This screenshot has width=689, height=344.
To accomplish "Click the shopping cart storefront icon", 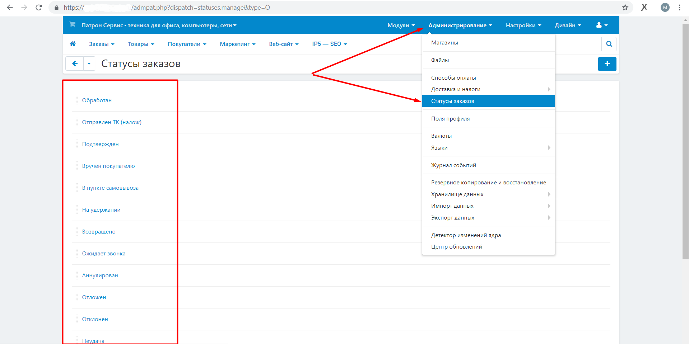I will [72, 24].
